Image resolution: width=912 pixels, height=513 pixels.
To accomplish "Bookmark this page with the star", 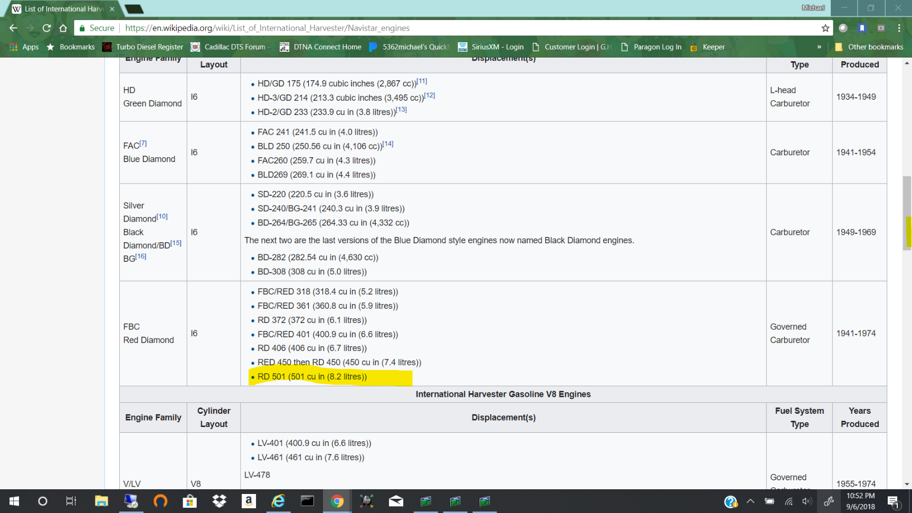I will [x=825, y=28].
